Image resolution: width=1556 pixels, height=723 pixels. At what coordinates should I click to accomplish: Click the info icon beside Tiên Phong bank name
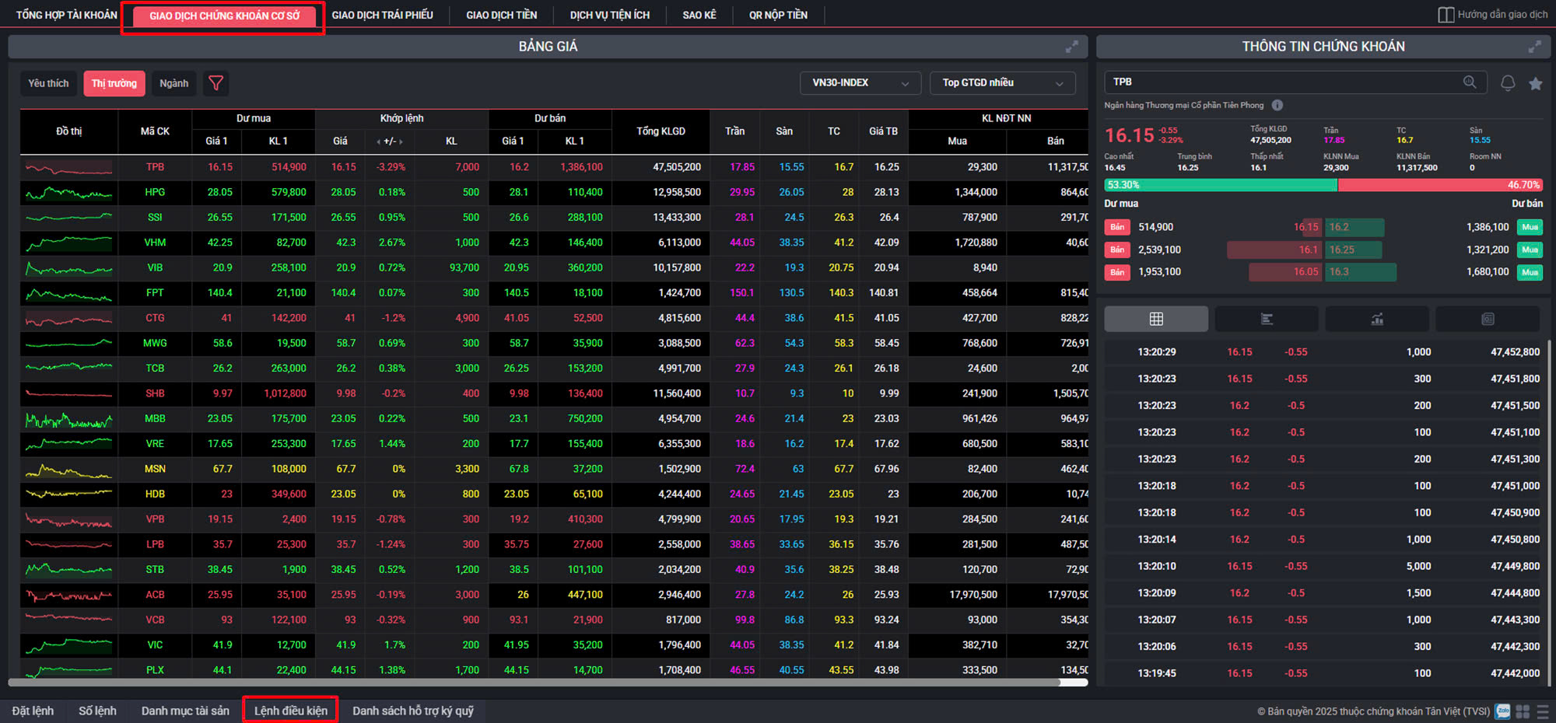click(x=1277, y=105)
